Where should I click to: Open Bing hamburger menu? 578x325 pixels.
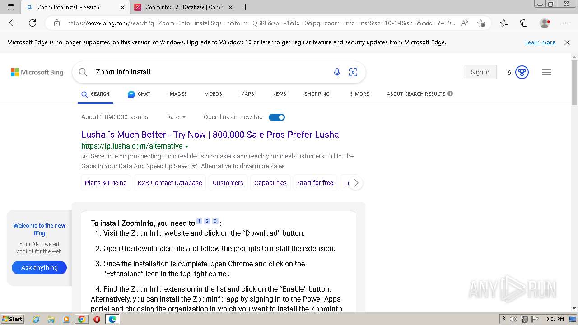(546, 72)
